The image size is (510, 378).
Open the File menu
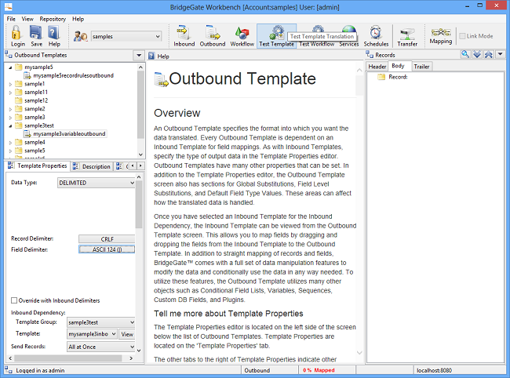(x=11, y=19)
